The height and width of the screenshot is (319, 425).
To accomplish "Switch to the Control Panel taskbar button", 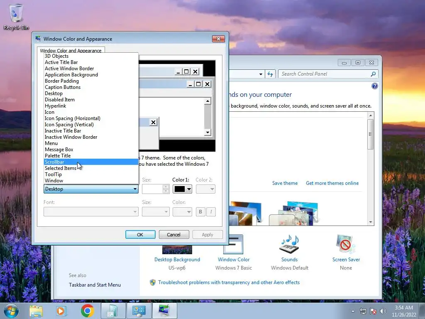I will click(139, 311).
